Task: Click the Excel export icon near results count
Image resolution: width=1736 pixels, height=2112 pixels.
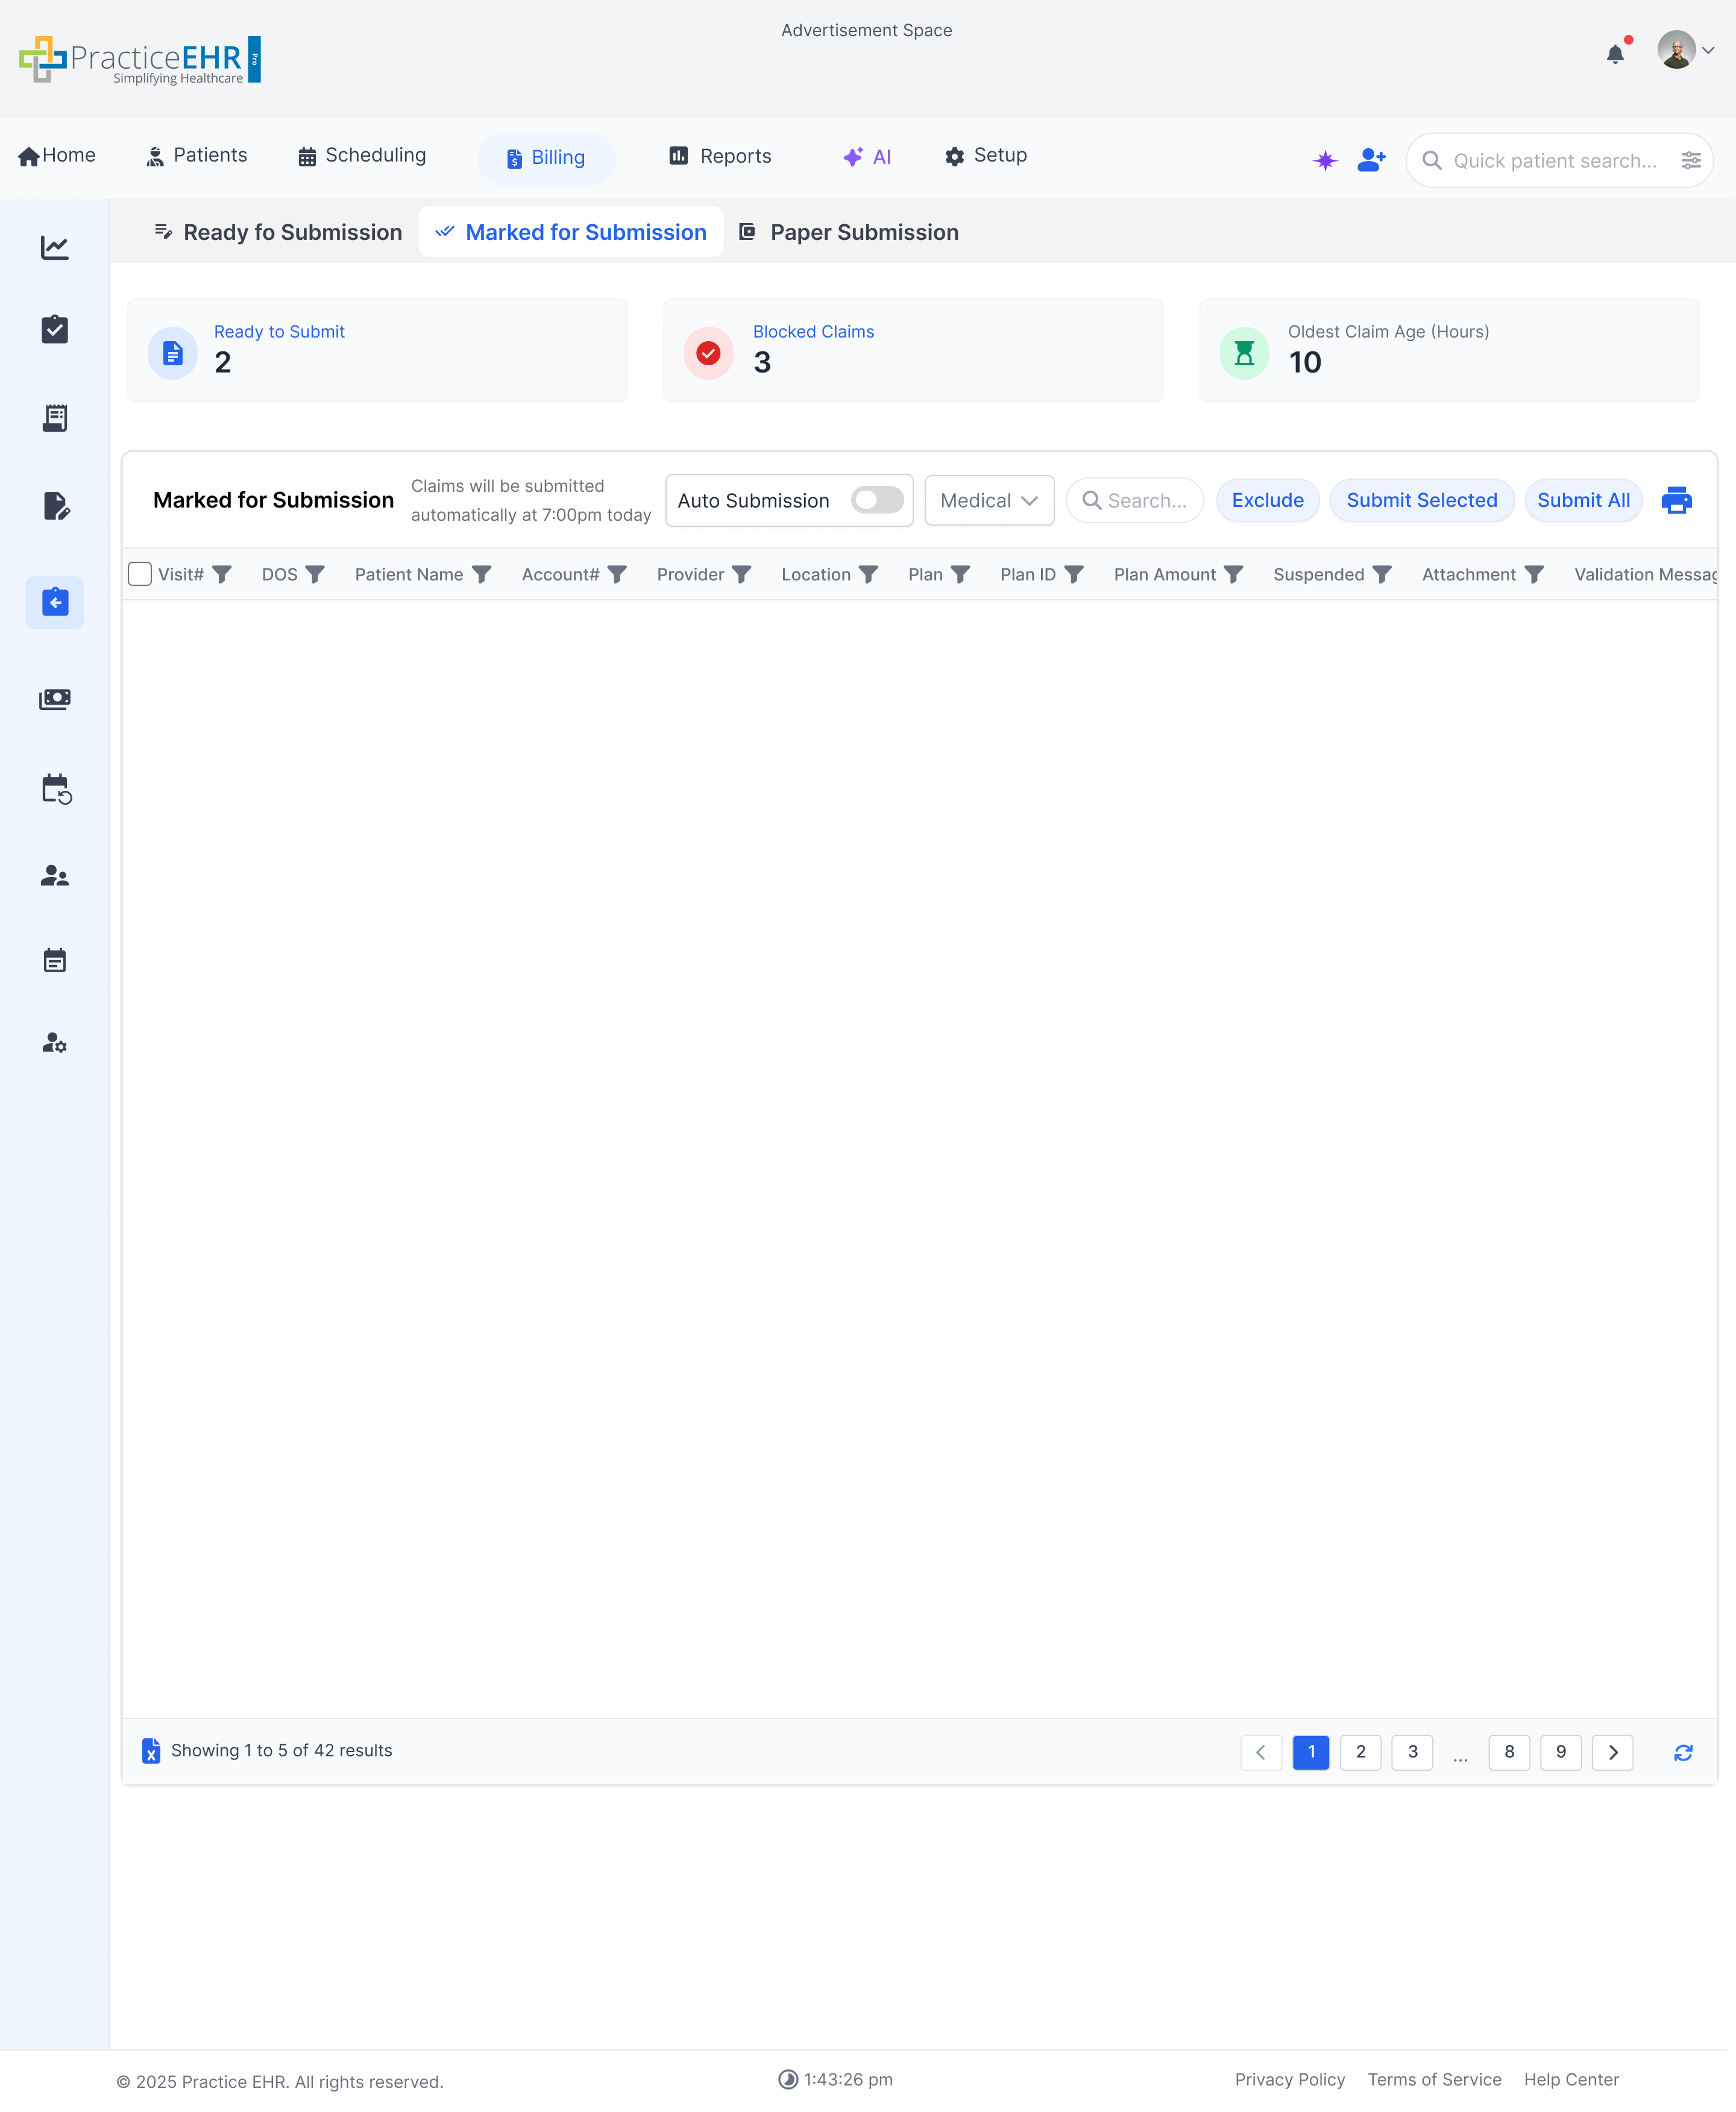Action: [x=151, y=1751]
